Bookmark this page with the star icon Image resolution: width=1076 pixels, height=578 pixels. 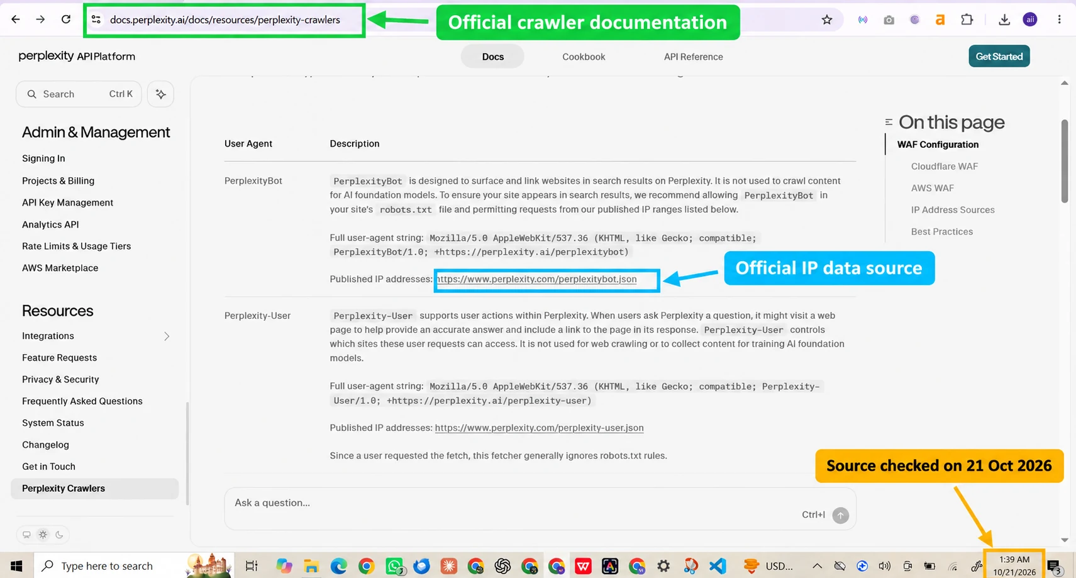[827, 20]
